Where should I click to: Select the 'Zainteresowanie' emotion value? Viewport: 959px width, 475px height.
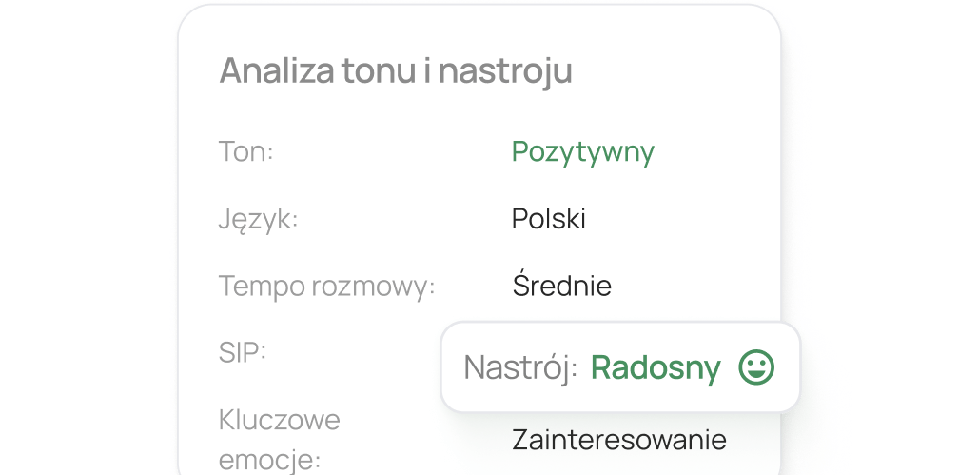point(618,440)
